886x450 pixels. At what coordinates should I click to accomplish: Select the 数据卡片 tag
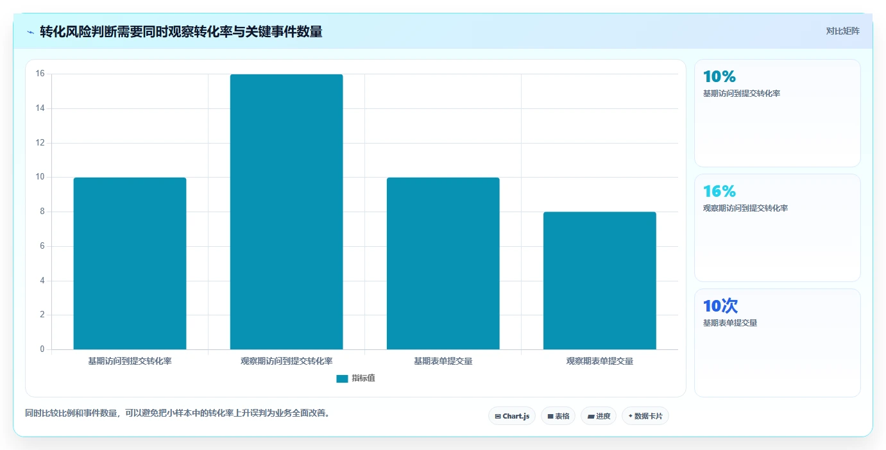645,416
